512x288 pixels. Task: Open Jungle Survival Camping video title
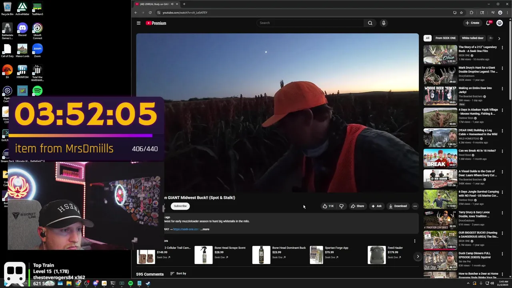tap(479, 194)
